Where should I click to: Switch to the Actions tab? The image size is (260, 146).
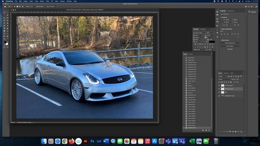click(191, 54)
